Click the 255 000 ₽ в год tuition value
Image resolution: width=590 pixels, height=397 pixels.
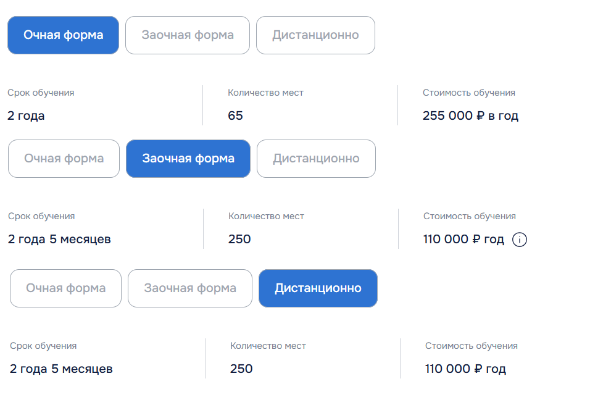point(470,115)
